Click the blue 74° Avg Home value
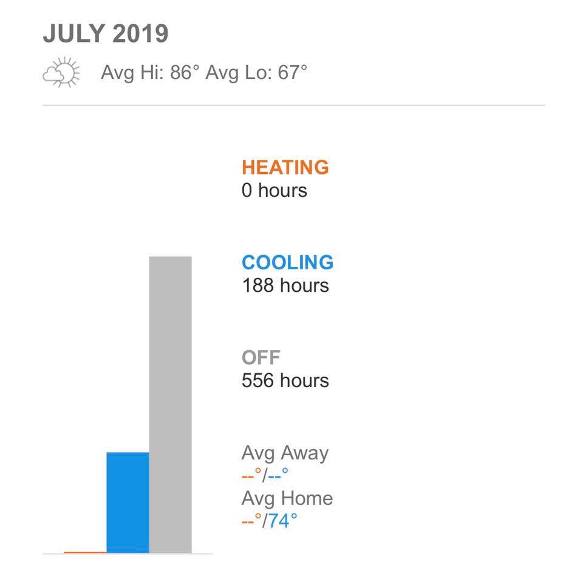 [283, 521]
